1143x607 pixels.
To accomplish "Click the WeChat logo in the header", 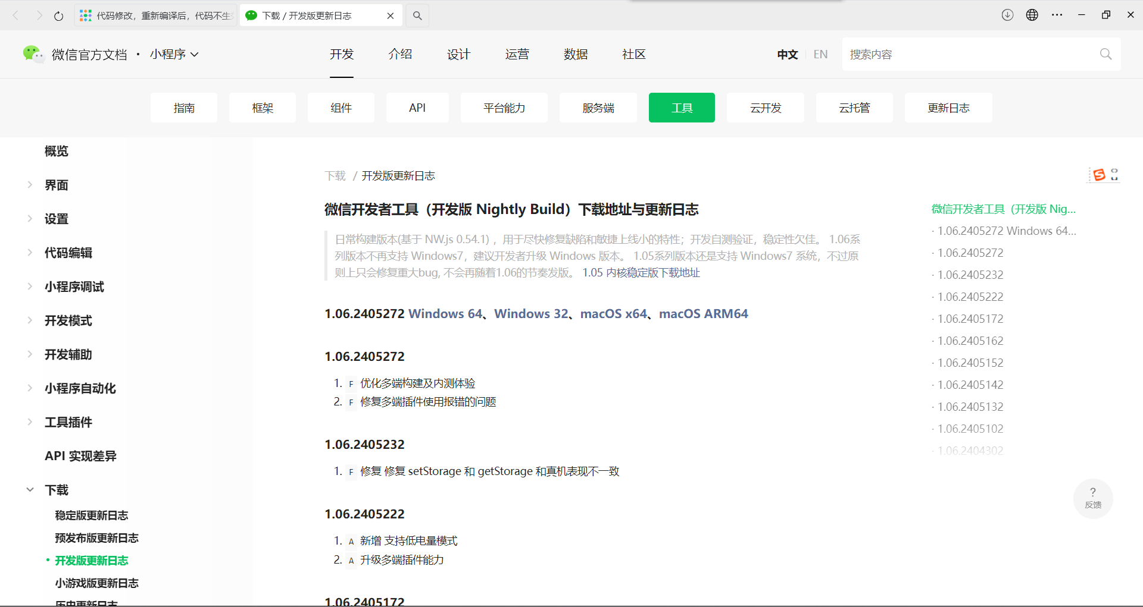I will tap(33, 54).
